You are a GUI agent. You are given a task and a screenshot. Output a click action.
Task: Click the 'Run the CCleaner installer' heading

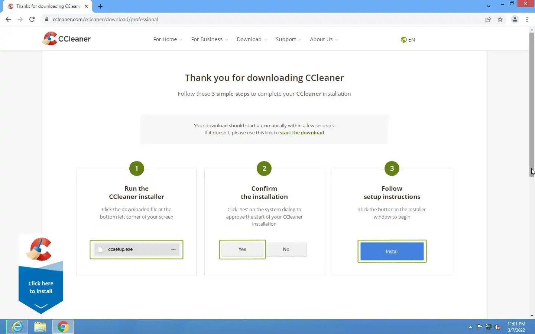[x=136, y=193]
